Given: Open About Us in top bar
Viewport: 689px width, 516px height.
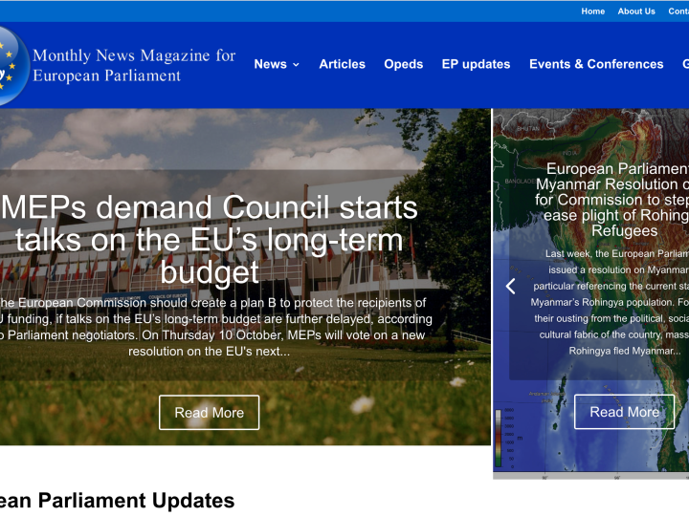Looking at the screenshot, I should pos(636,11).
